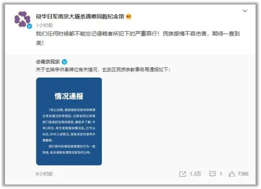Open 侵华日军南京大屠杀遇难同胞纪念馆 profile name

click(x=80, y=16)
